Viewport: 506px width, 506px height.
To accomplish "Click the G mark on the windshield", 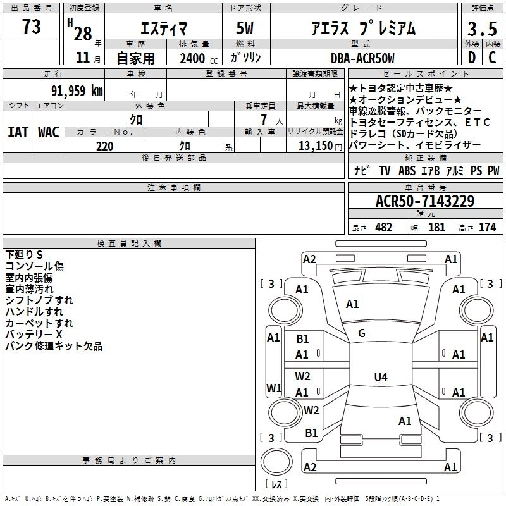I will pos(362,333).
